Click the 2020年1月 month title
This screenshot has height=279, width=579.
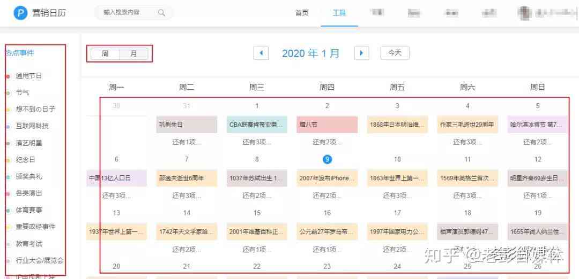click(x=311, y=53)
